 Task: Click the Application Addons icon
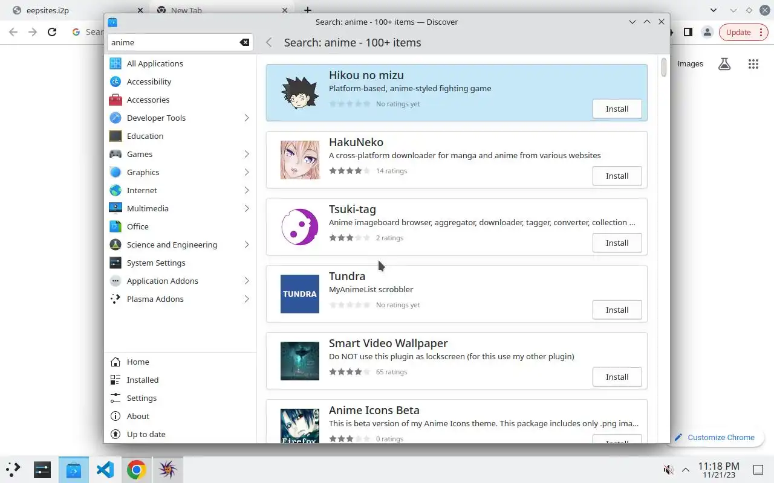115,281
